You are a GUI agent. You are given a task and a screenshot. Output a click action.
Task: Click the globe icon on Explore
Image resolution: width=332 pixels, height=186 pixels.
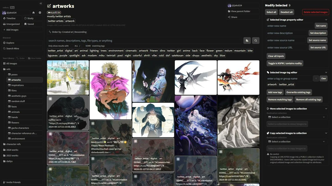[x=4, y=43]
